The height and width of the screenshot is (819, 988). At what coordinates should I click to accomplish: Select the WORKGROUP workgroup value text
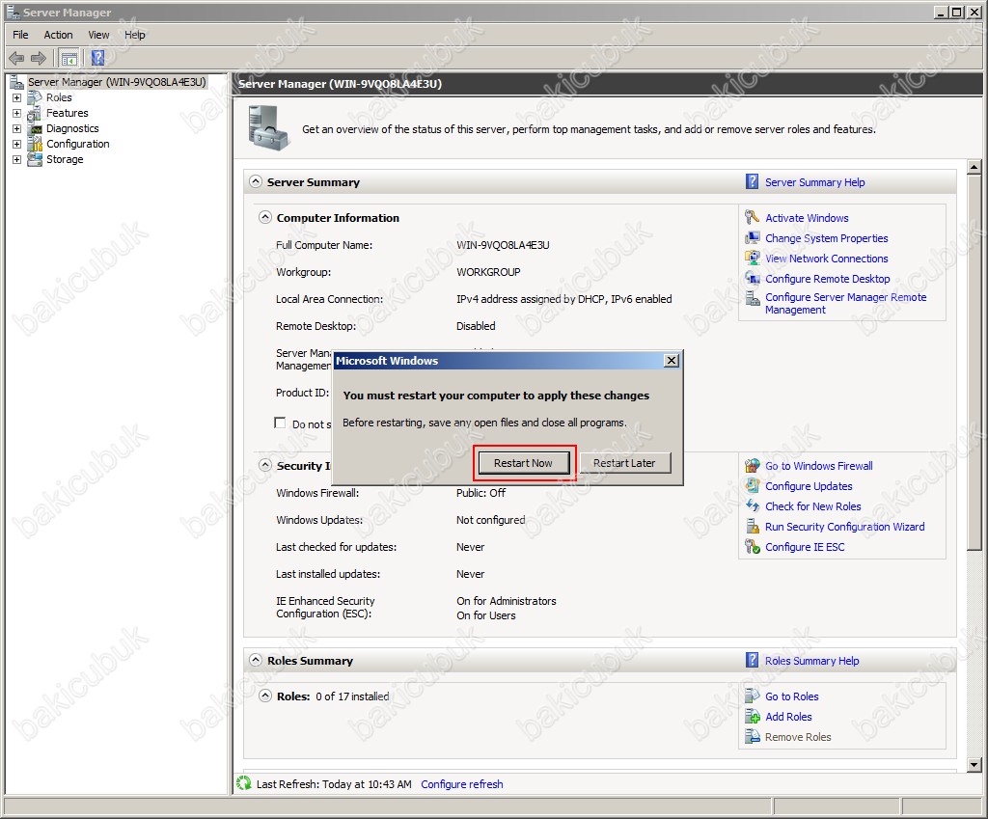point(488,272)
